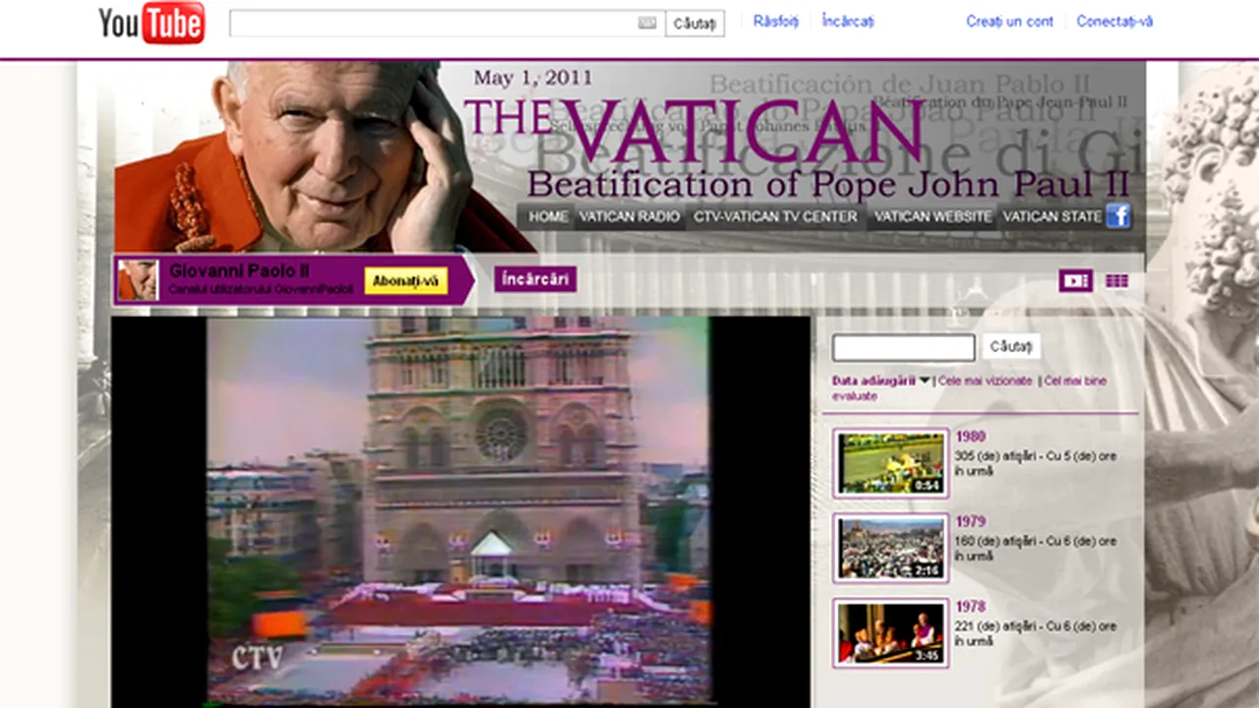Click the main video player
The height and width of the screenshot is (708, 1259).
pos(460,511)
